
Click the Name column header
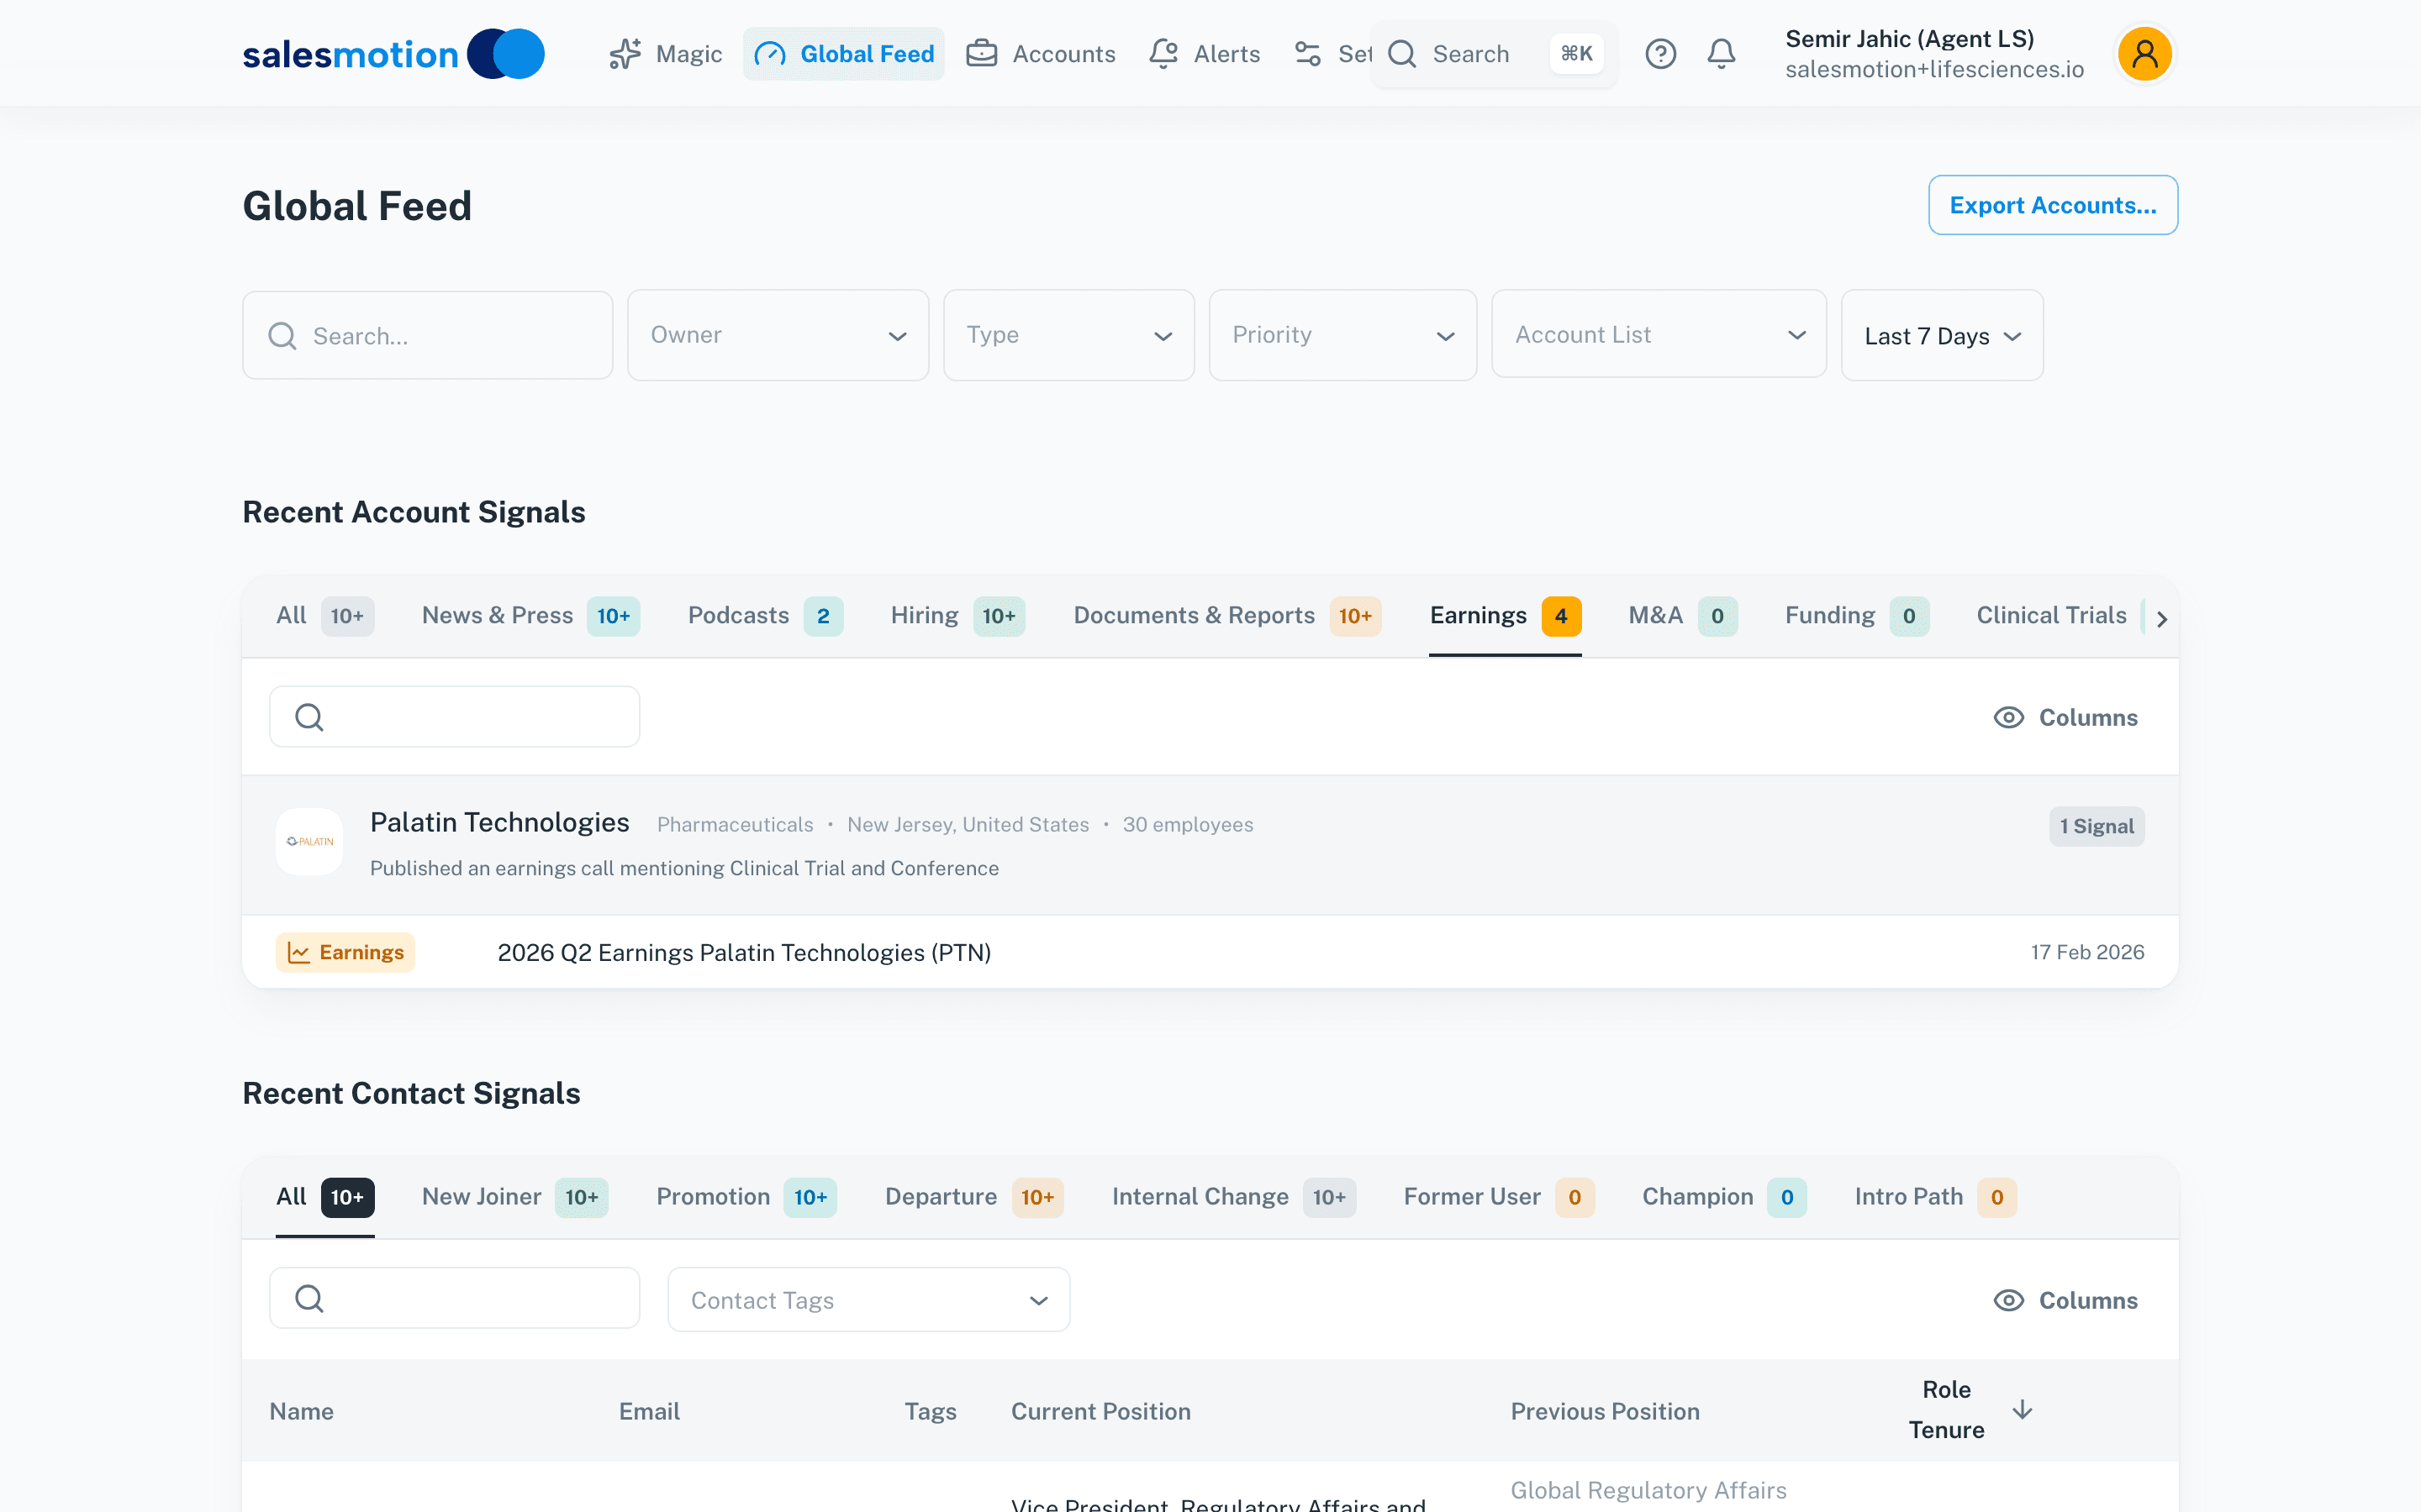301,1411
